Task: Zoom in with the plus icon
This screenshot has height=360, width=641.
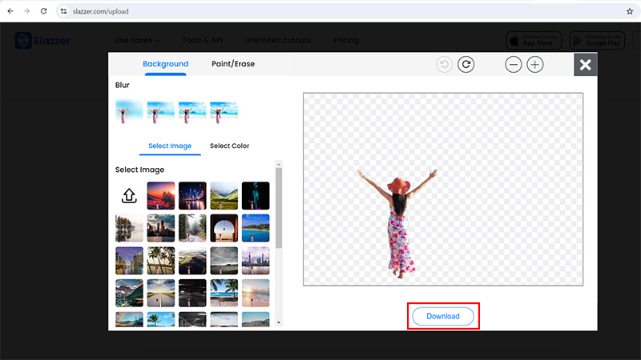Action: pyautogui.click(x=535, y=65)
